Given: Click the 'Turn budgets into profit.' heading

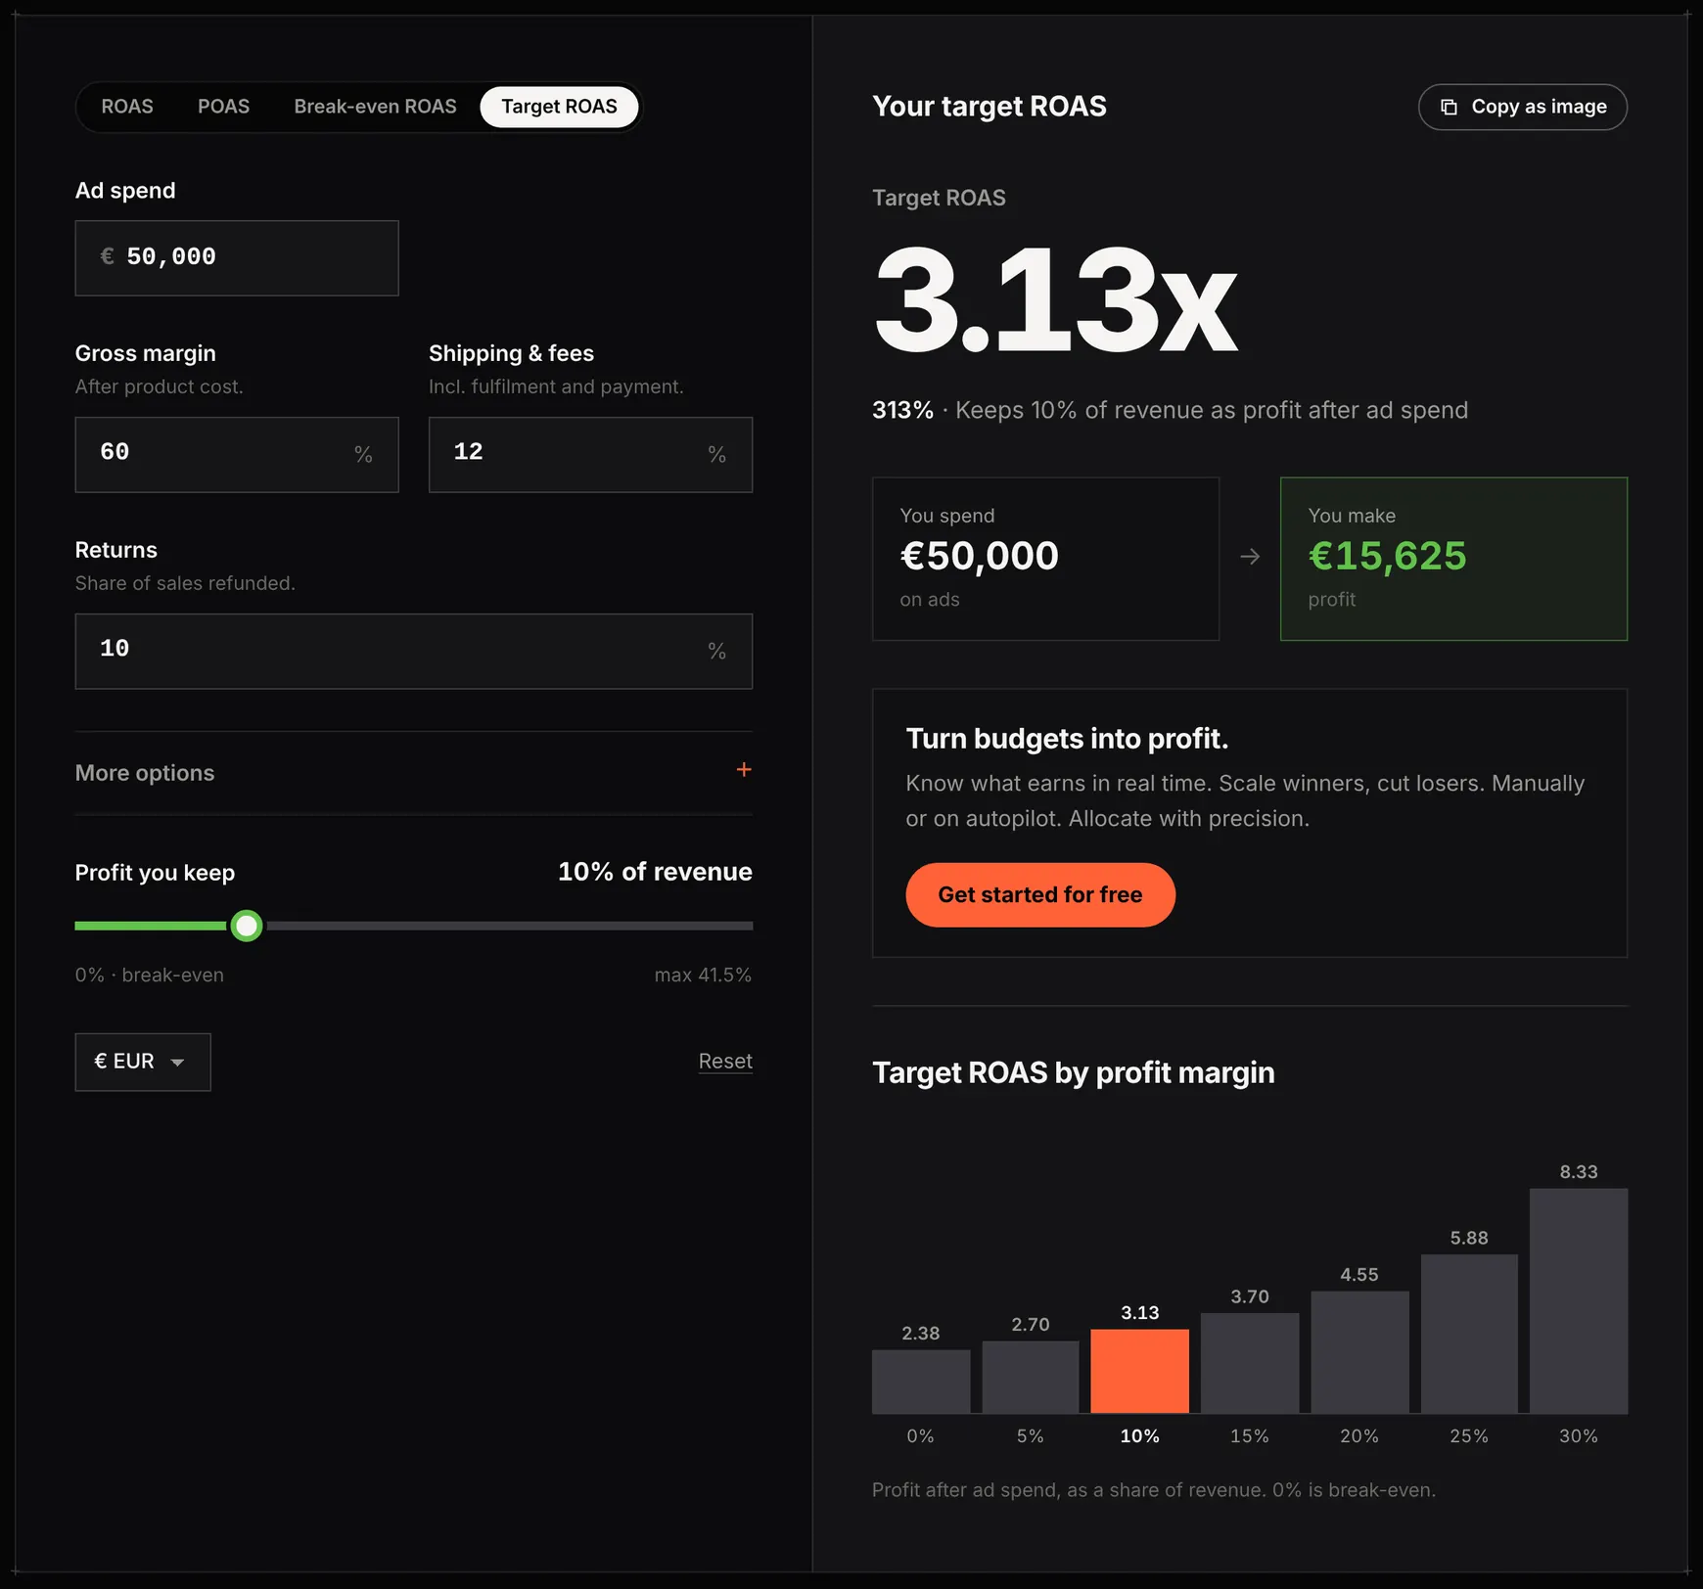Looking at the screenshot, I should pos(1067,739).
